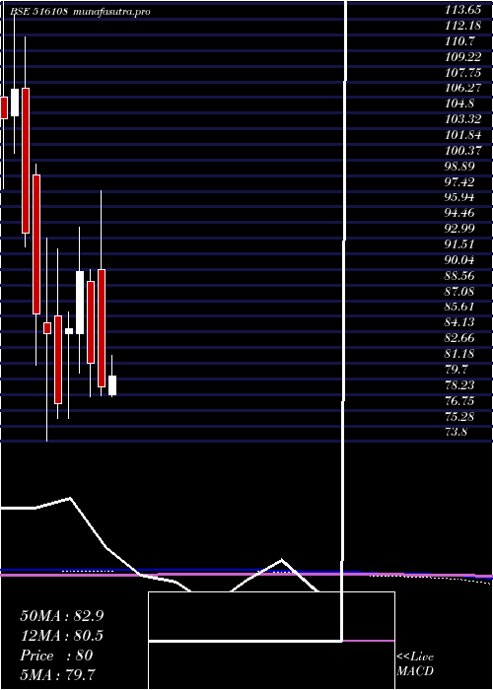Select the magenta moving average line
Viewport: 493px width, 690px height.
[x=246, y=575]
